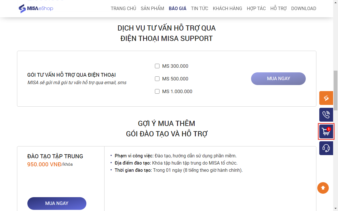338x211 pixels.
Task: Click the orange scroll-to-top arrow
Action: [x=323, y=188]
